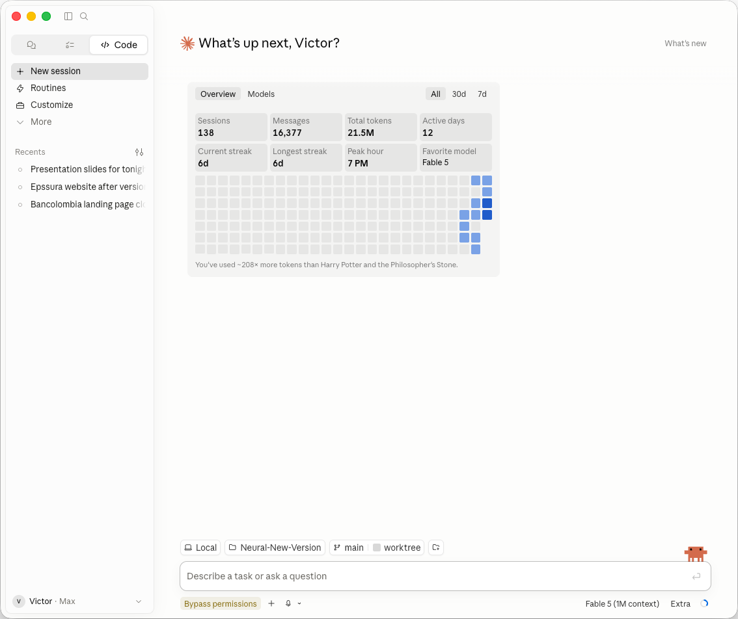Select the 30d time range
738x619 pixels.
(x=459, y=94)
